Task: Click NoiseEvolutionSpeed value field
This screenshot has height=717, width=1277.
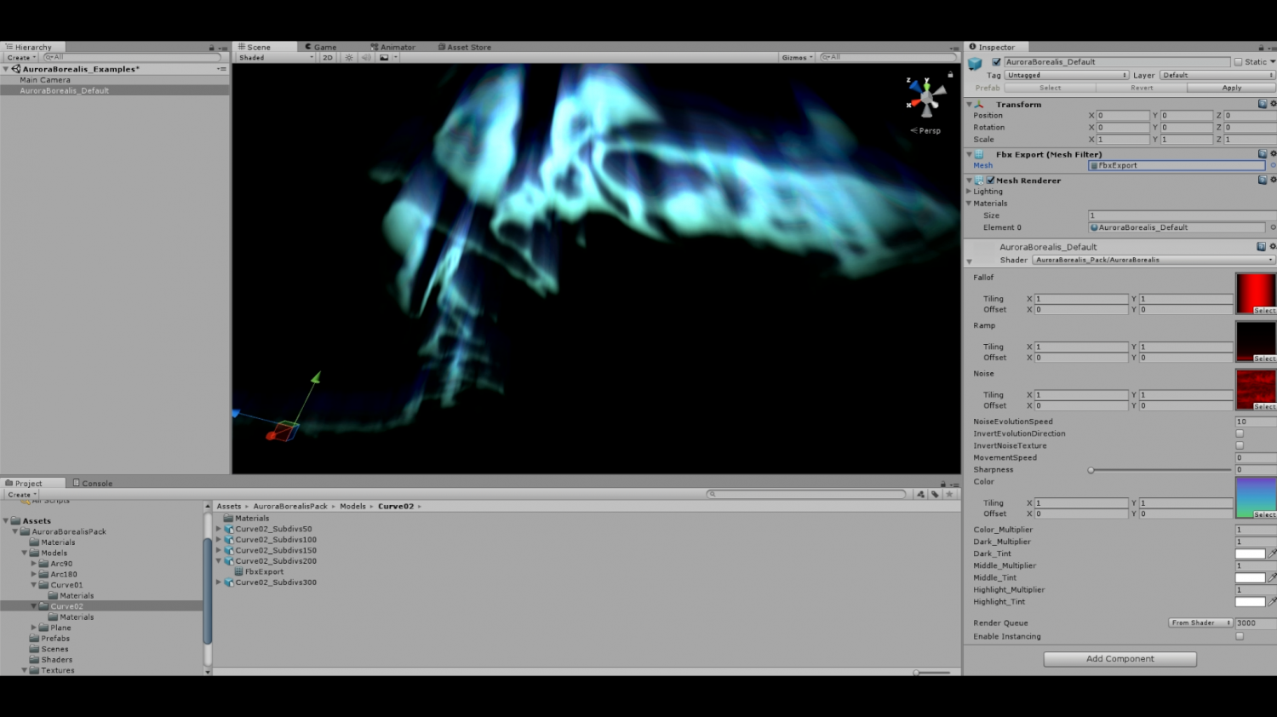Action: click(x=1256, y=422)
